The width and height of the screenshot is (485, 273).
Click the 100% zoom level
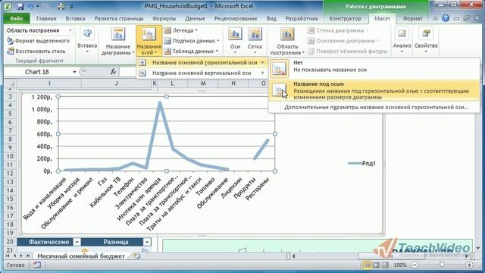click(x=400, y=265)
